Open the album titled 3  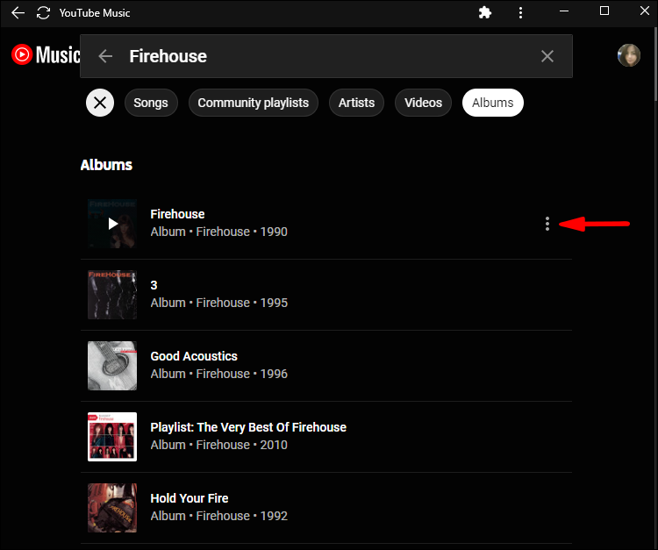coord(154,285)
